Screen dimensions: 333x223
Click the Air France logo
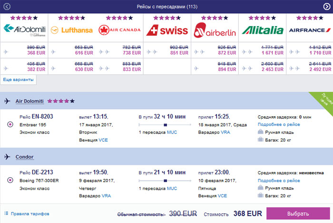click(310, 30)
